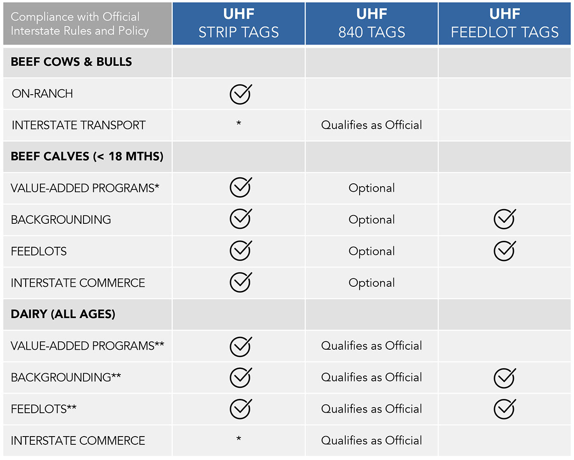The image size is (574, 460).
Task: Click beef calves Feedlots feedlot tags checkmark
Action: pyautogui.click(x=504, y=251)
